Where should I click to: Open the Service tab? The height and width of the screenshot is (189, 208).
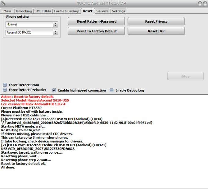102,11
